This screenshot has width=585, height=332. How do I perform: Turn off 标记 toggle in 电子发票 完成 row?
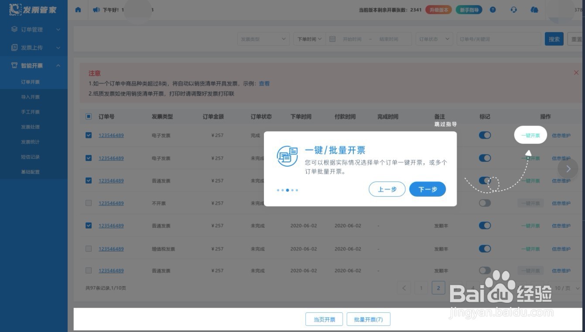click(x=485, y=135)
